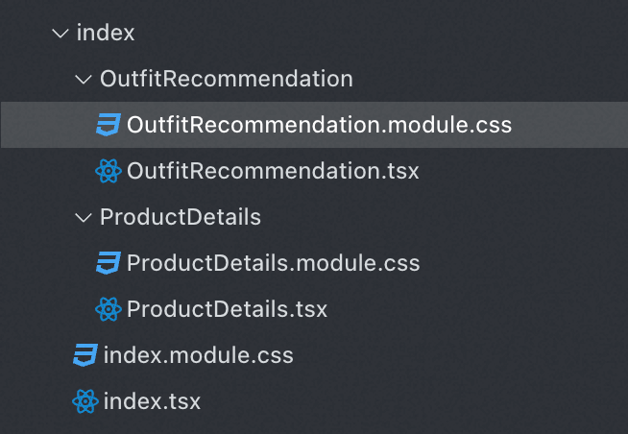Open the OutfitRecommendation.module.css file name
The image size is (628, 434).
(319, 125)
